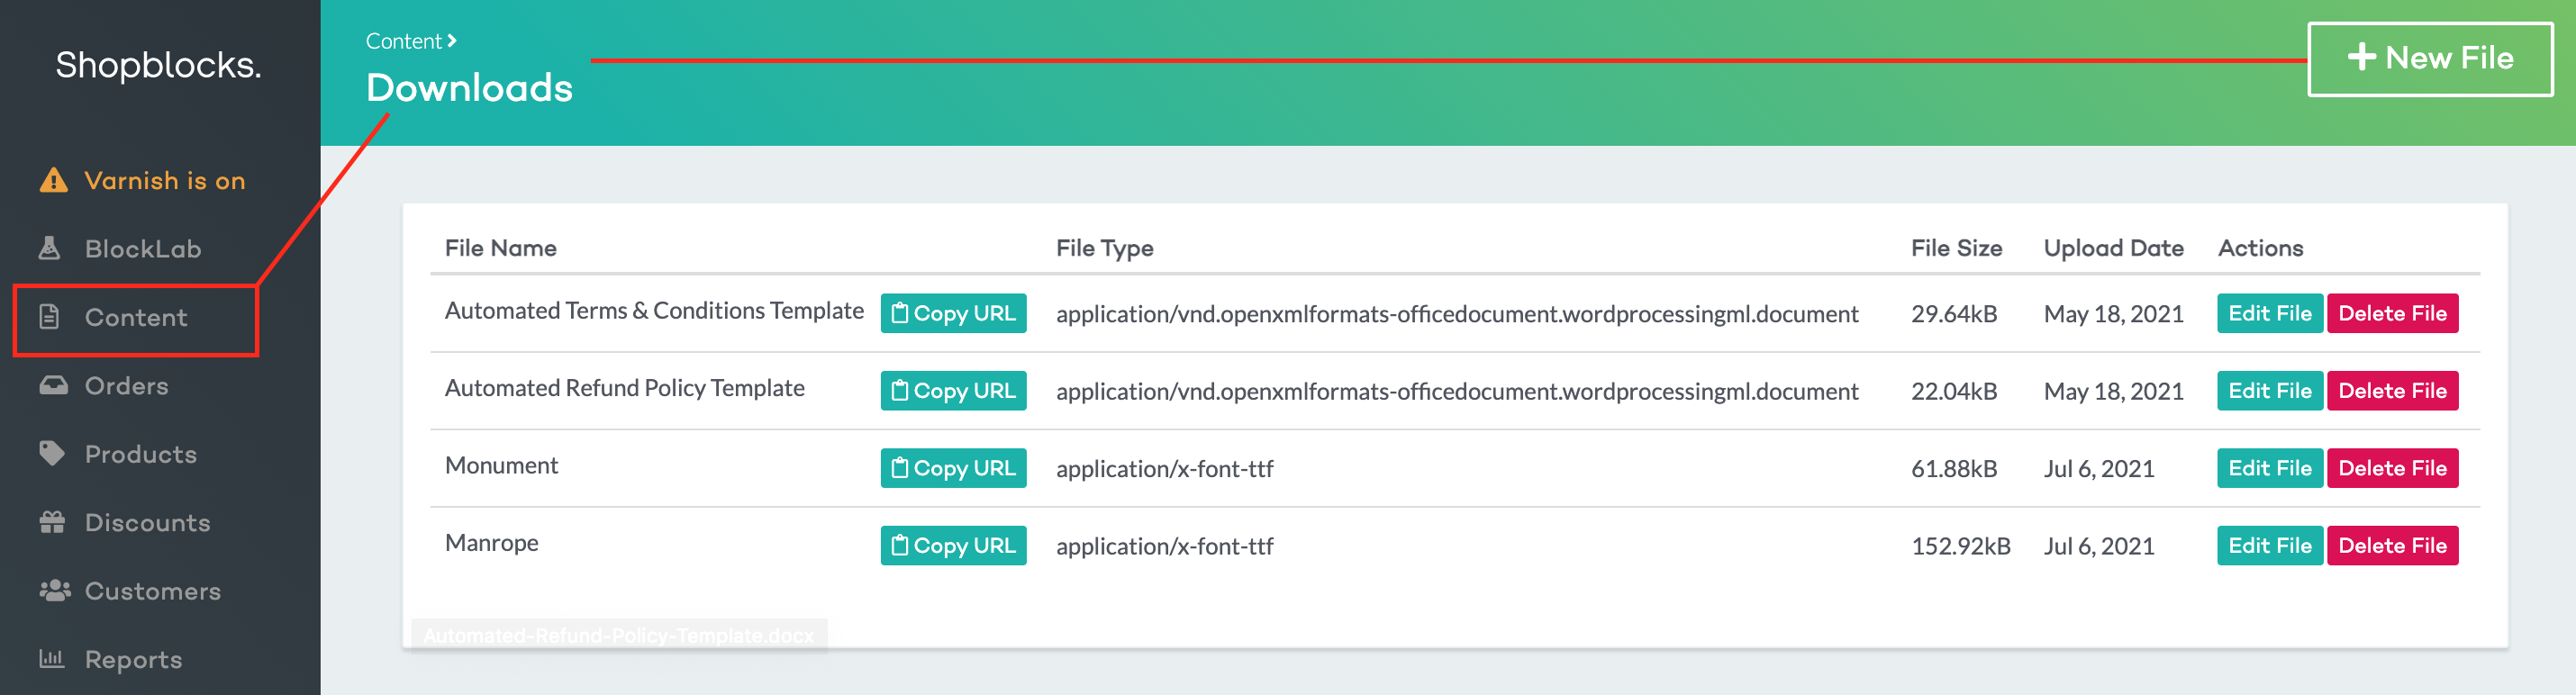
Task: Click the Reports bar chart icon
Action: pyautogui.click(x=51, y=658)
